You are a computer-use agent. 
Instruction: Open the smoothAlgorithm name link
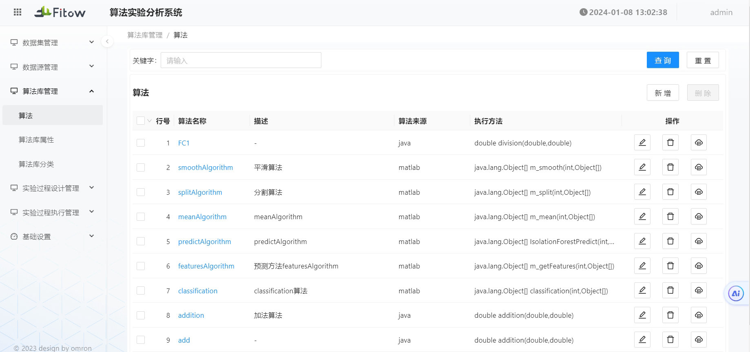(x=206, y=167)
